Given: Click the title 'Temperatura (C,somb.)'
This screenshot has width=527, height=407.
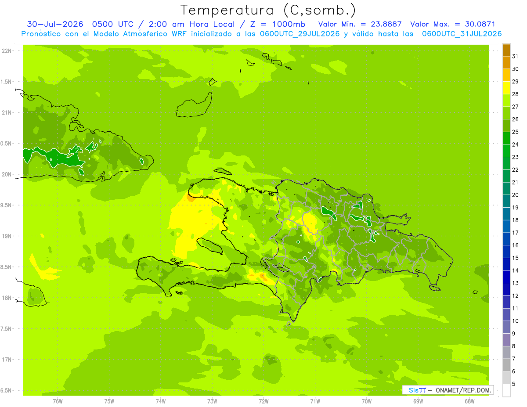Looking at the screenshot, I should coord(268,10).
